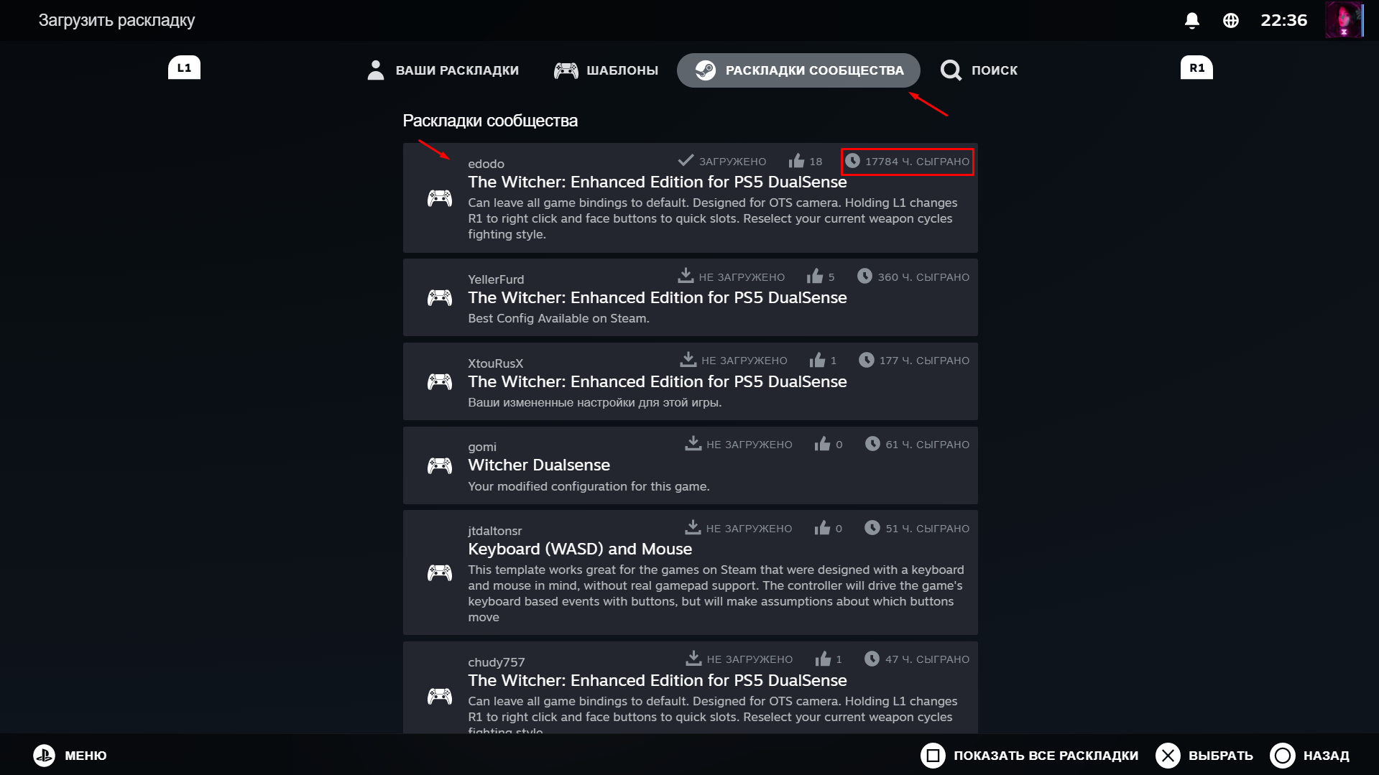Click download icon on chudy757 layout
Screen dimensions: 1379x775
693,658
